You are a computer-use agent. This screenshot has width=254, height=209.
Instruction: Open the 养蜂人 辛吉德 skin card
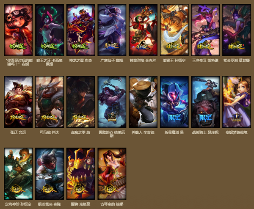143,102
